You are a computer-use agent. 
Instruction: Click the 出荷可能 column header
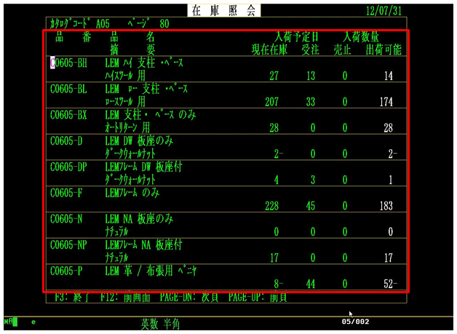[x=384, y=49]
